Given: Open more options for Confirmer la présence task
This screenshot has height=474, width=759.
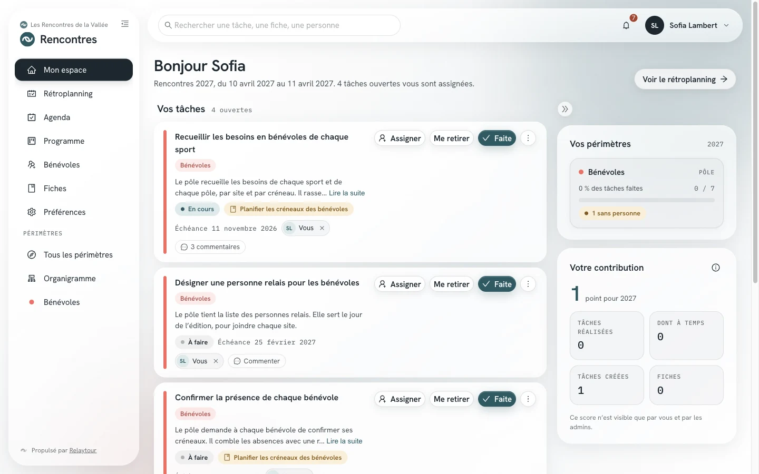Looking at the screenshot, I should click(x=528, y=399).
